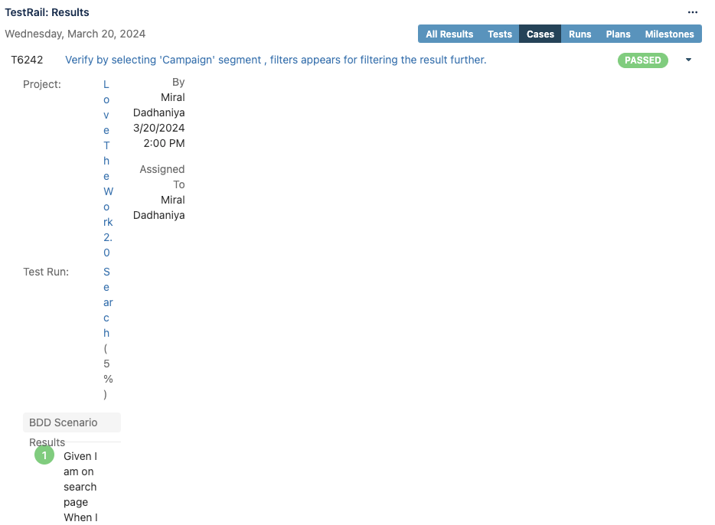Click the PASSED status badge
The image size is (715, 525).
(642, 60)
